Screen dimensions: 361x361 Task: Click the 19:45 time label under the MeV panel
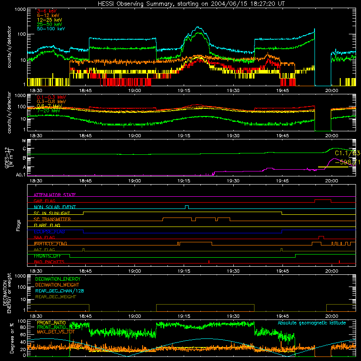coord(282,136)
